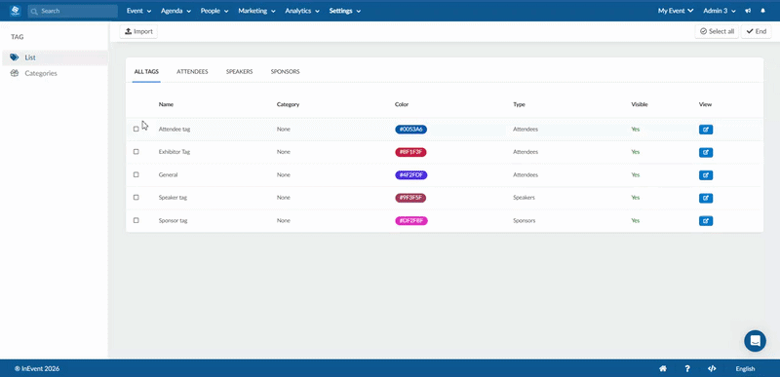Viewport: 780px width, 377px height.
Task: Click the Color column header
Action: pyautogui.click(x=402, y=105)
